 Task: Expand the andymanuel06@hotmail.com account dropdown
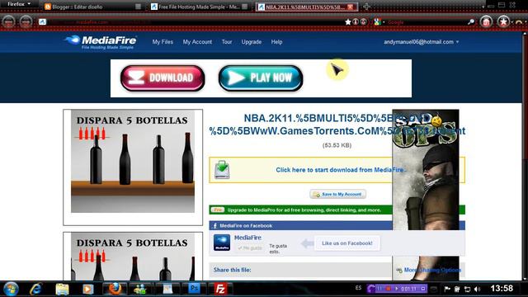pos(421,42)
